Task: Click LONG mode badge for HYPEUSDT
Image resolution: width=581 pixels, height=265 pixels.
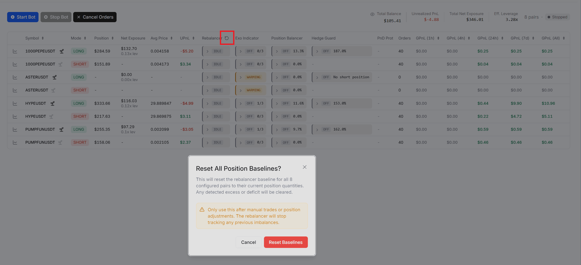Action: pyautogui.click(x=79, y=103)
